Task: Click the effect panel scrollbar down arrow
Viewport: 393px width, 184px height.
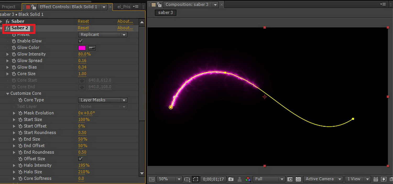Action: point(142,173)
